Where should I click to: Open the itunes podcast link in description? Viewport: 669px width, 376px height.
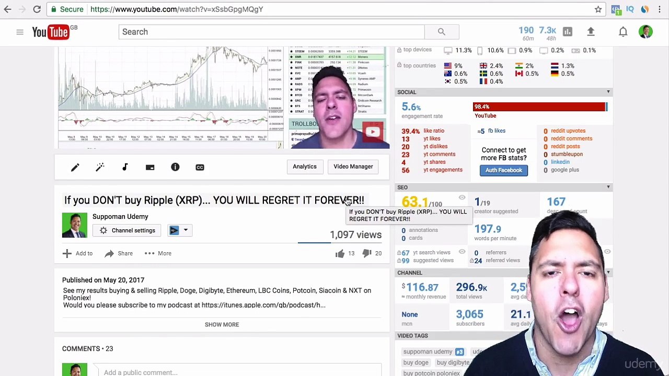(x=263, y=305)
